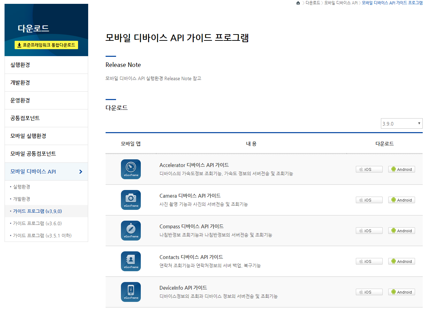Image resolution: width=429 pixels, height=312 pixels.
Task: Click the Contacts app icon
Action: 131,261
